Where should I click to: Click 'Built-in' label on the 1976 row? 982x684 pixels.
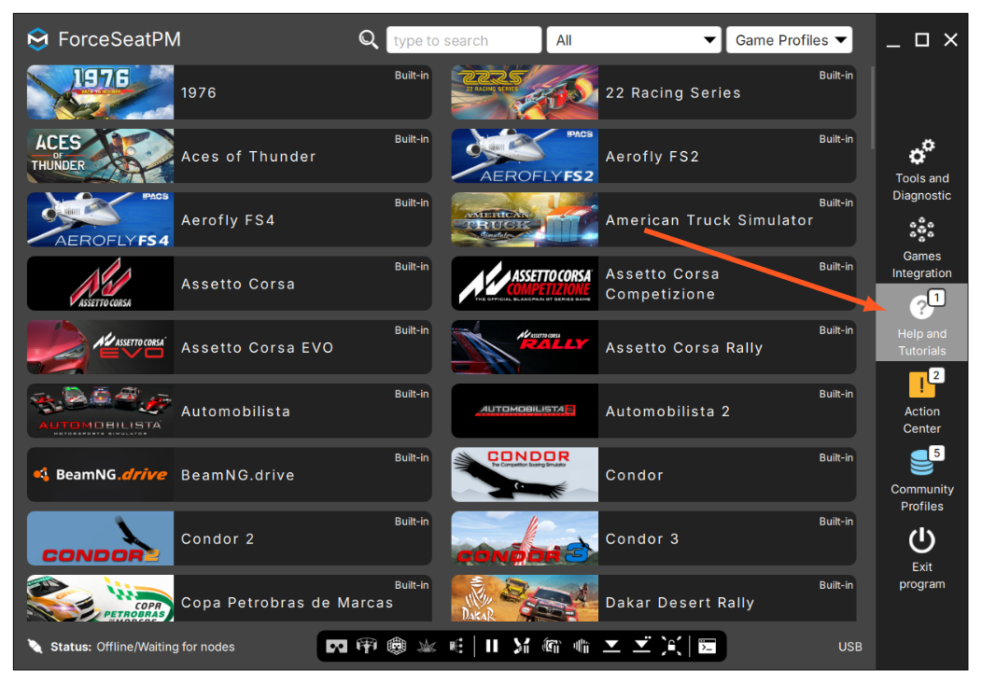(412, 75)
